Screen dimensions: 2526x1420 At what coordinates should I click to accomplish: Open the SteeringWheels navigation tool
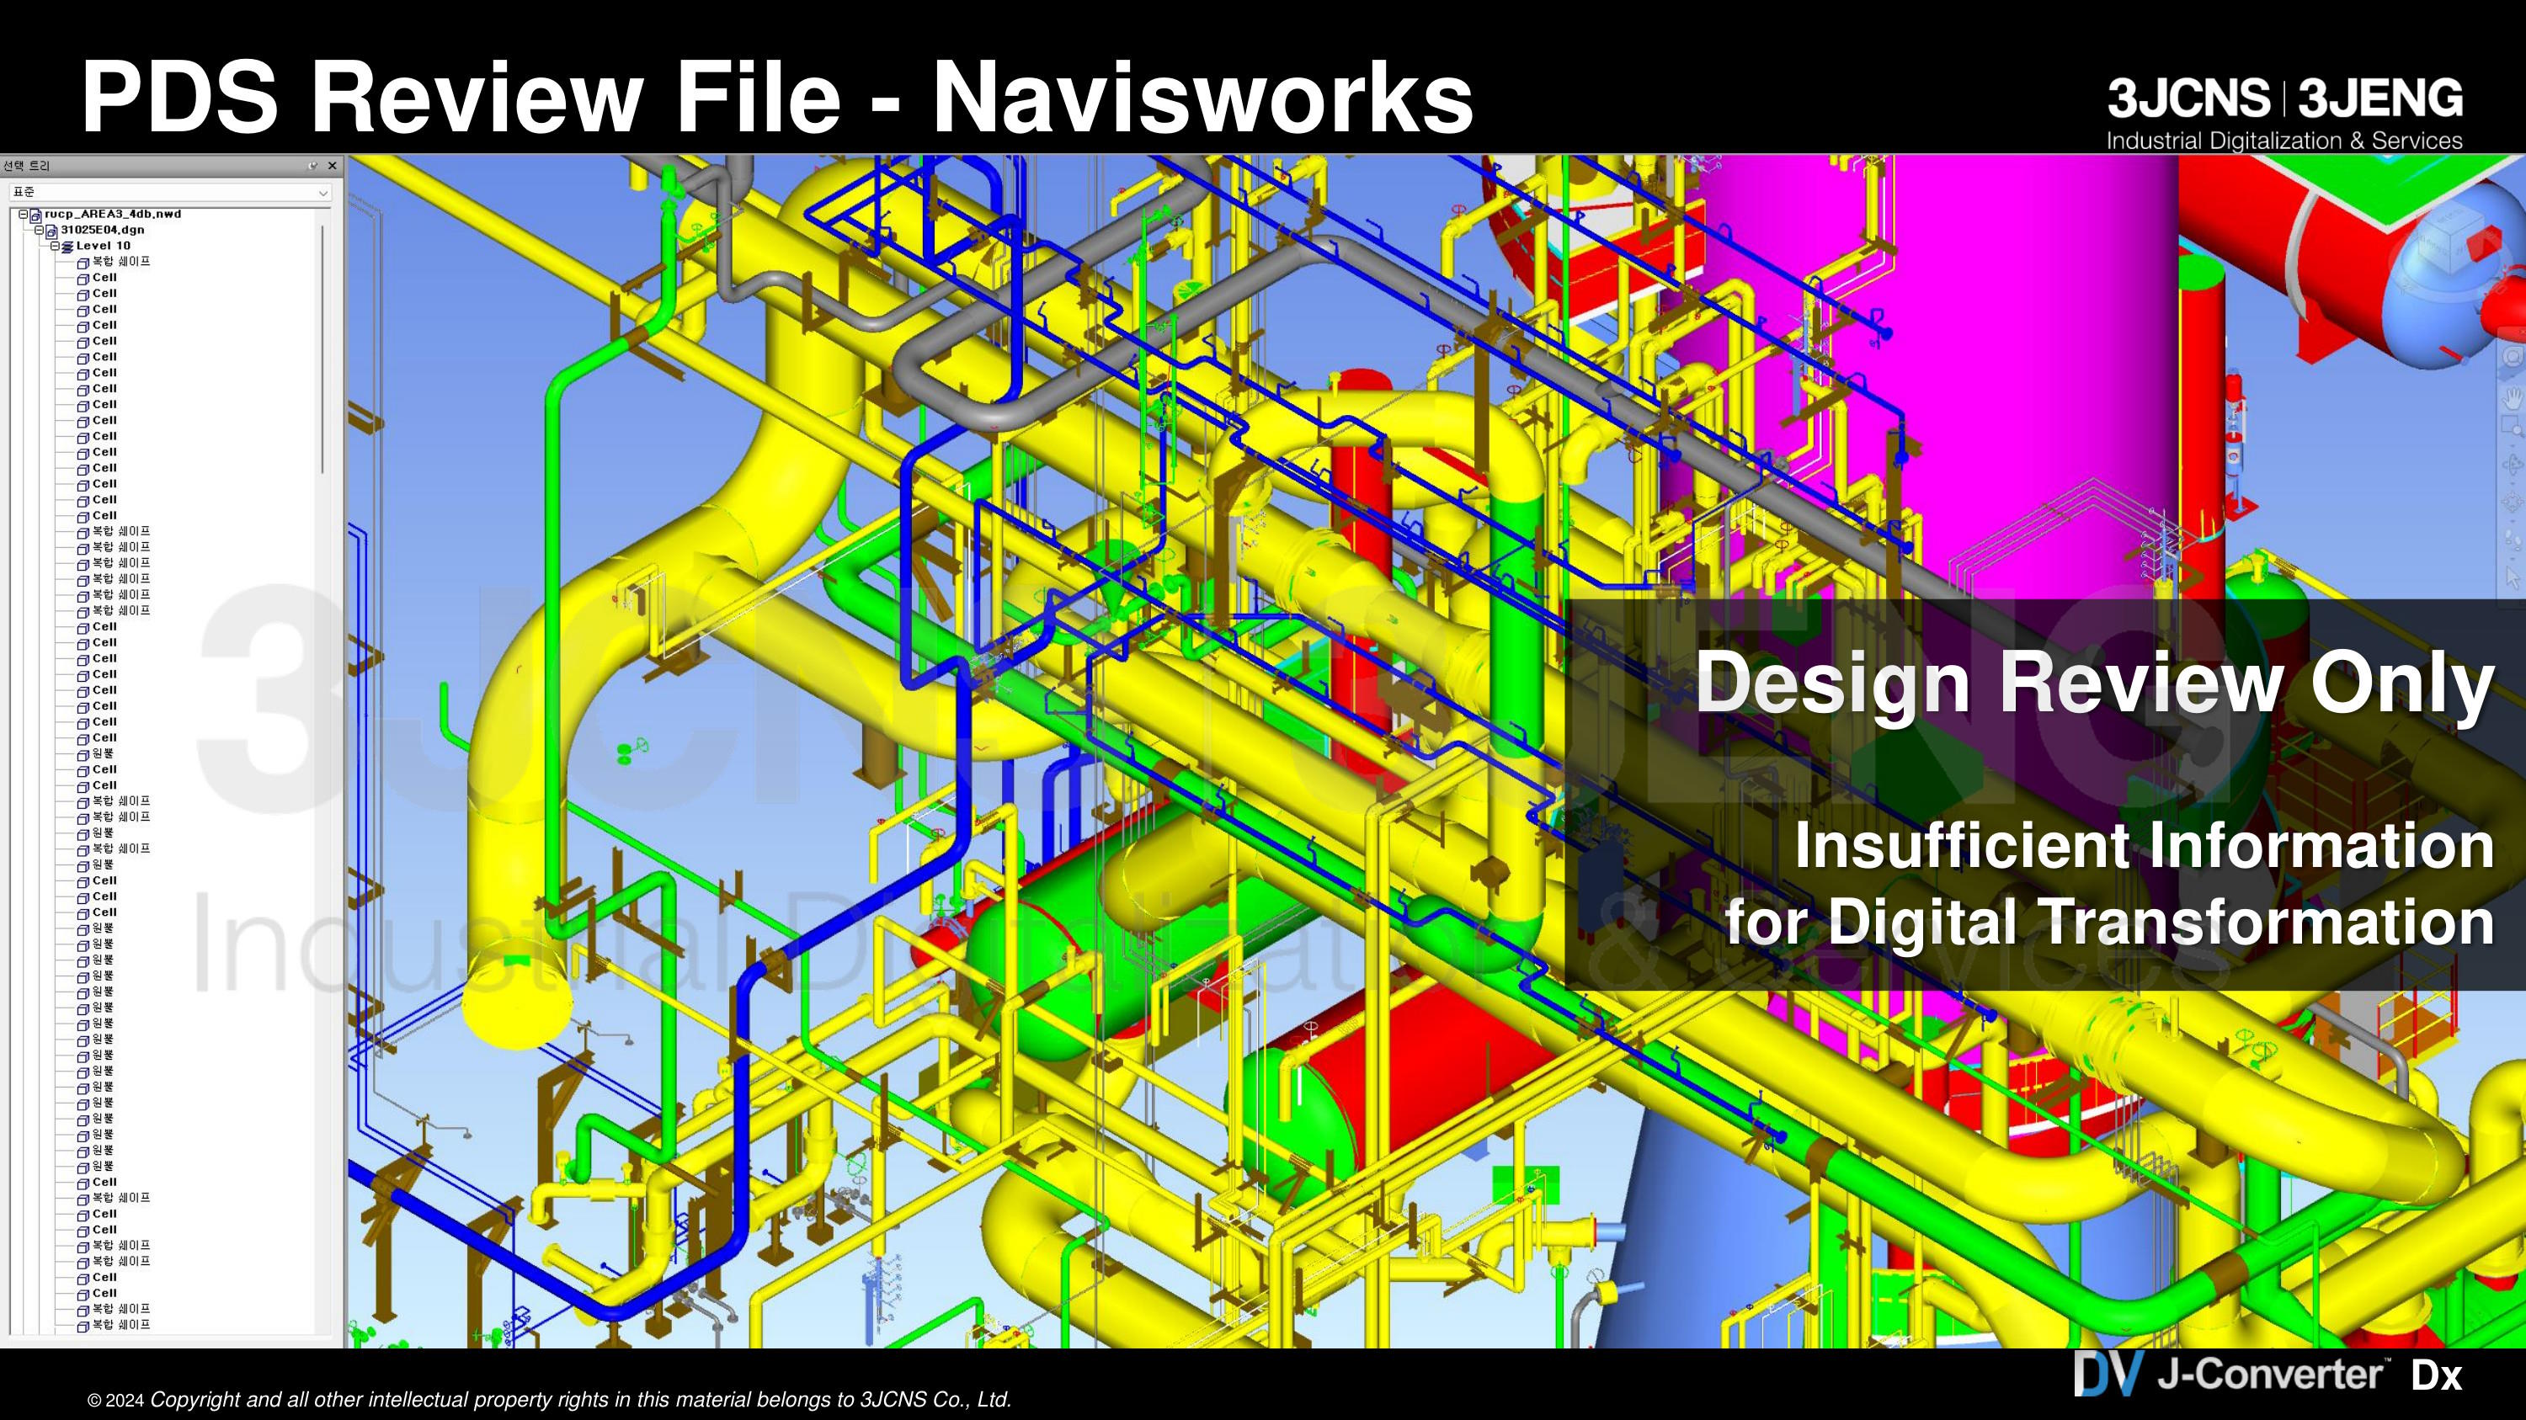click(x=2513, y=356)
